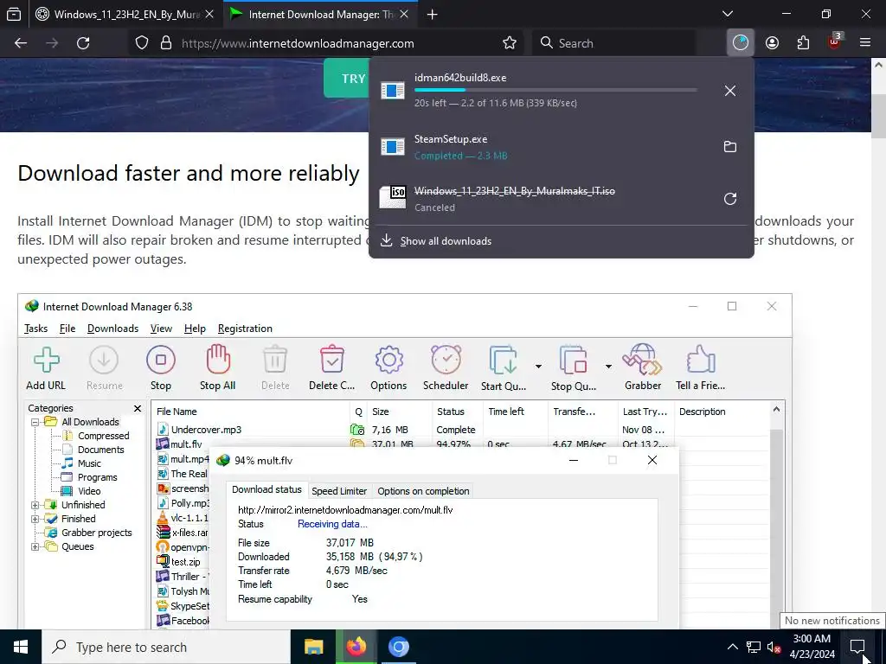Go back to the previous page
The height and width of the screenshot is (664, 886).
click(x=21, y=43)
